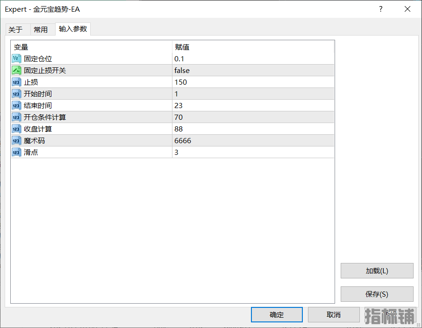Click the boolean icon beside 固定止损开关
This screenshot has height=328, width=422.
[x=16, y=70]
